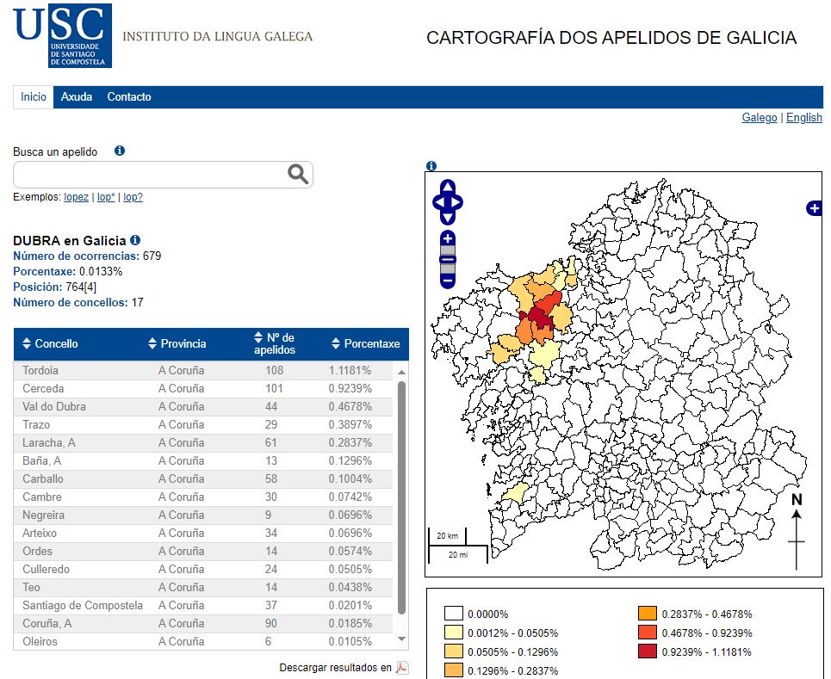Image resolution: width=831 pixels, height=679 pixels.
Task: Expand map layer switcher plus icon
Action: (x=814, y=208)
